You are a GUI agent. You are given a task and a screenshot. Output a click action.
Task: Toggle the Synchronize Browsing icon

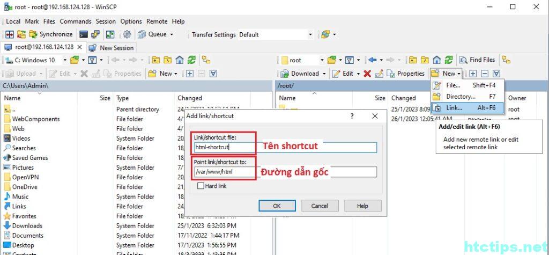point(110,34)
